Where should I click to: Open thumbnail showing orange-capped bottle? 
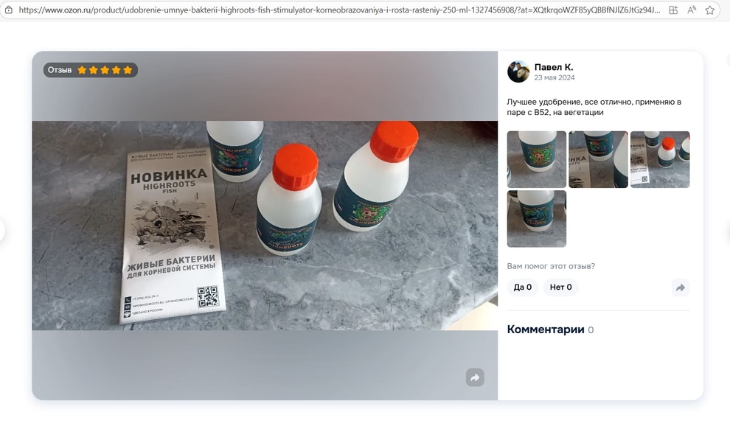click(660, 160)
